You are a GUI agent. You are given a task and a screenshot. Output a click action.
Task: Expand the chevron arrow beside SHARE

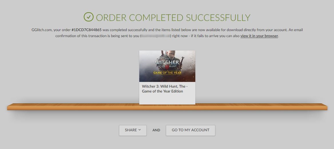(140, 130)
